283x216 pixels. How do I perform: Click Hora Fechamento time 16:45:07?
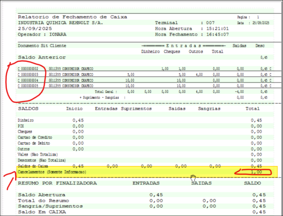click(x=218, y=34)
